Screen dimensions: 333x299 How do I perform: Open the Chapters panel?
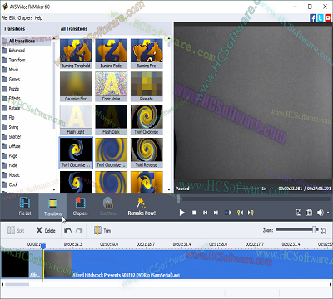[81, 206]
